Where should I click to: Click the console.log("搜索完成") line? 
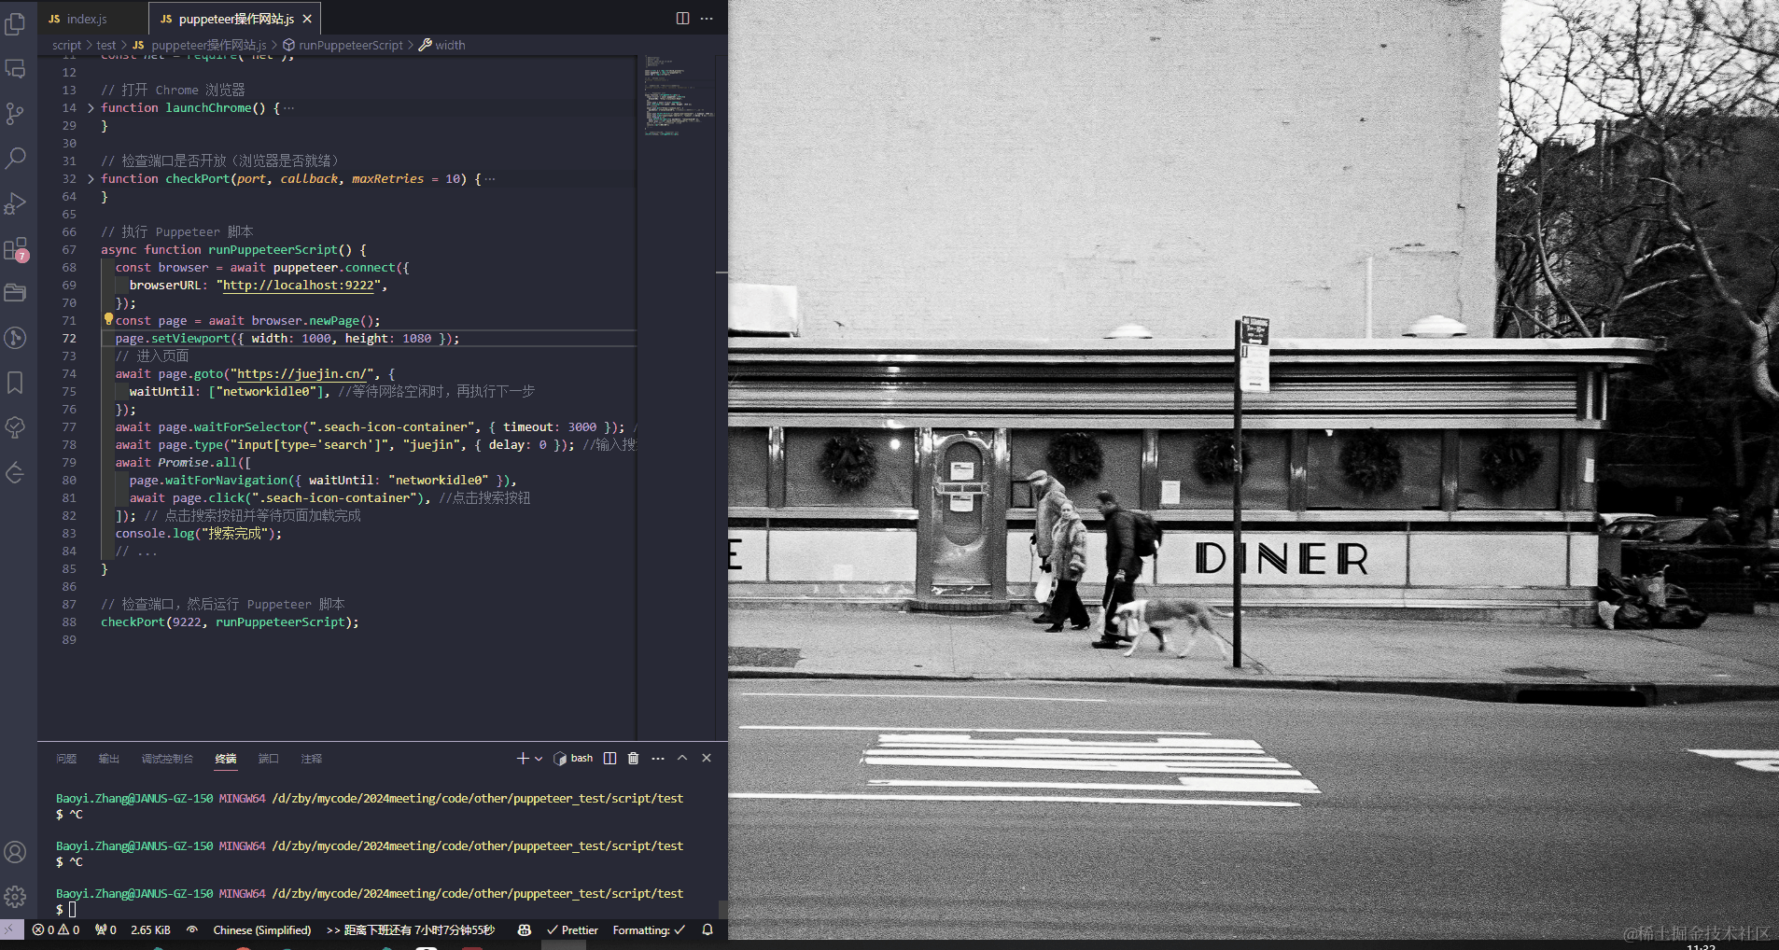tap(198, 534)
